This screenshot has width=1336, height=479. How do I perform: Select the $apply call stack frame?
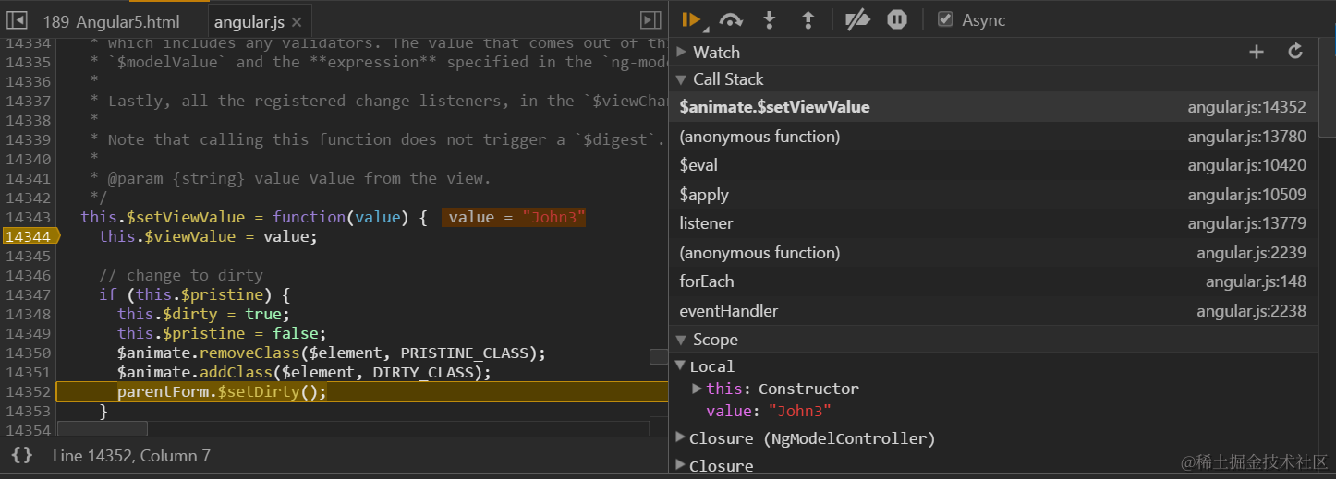pyautogui.click(x=704, y=195)
